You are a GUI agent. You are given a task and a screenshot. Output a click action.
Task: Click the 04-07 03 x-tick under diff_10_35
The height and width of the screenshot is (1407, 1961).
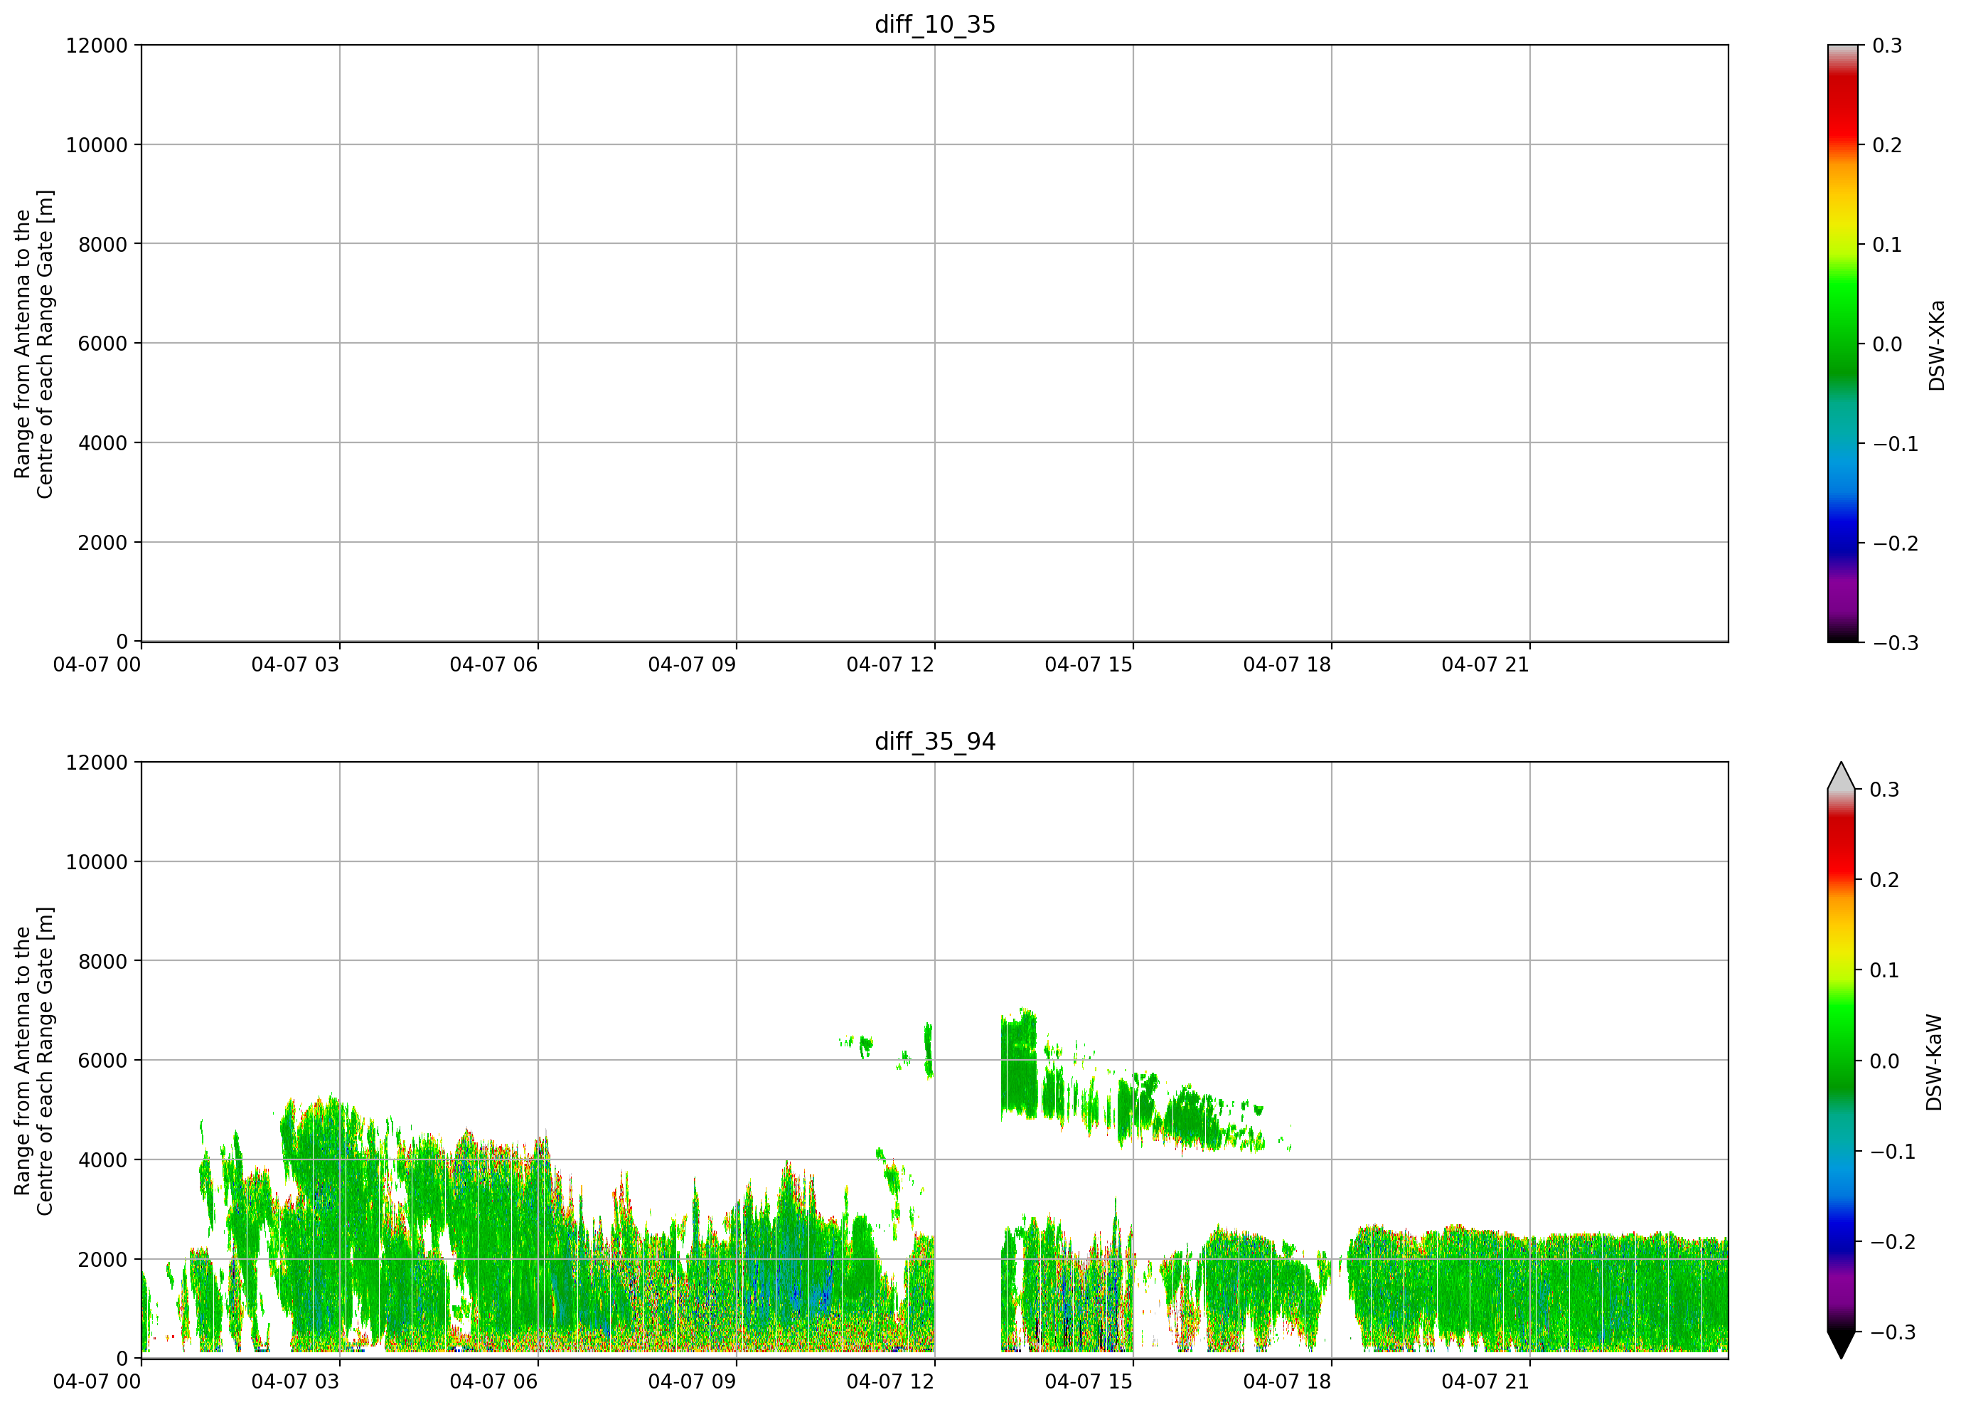point(296,664)
